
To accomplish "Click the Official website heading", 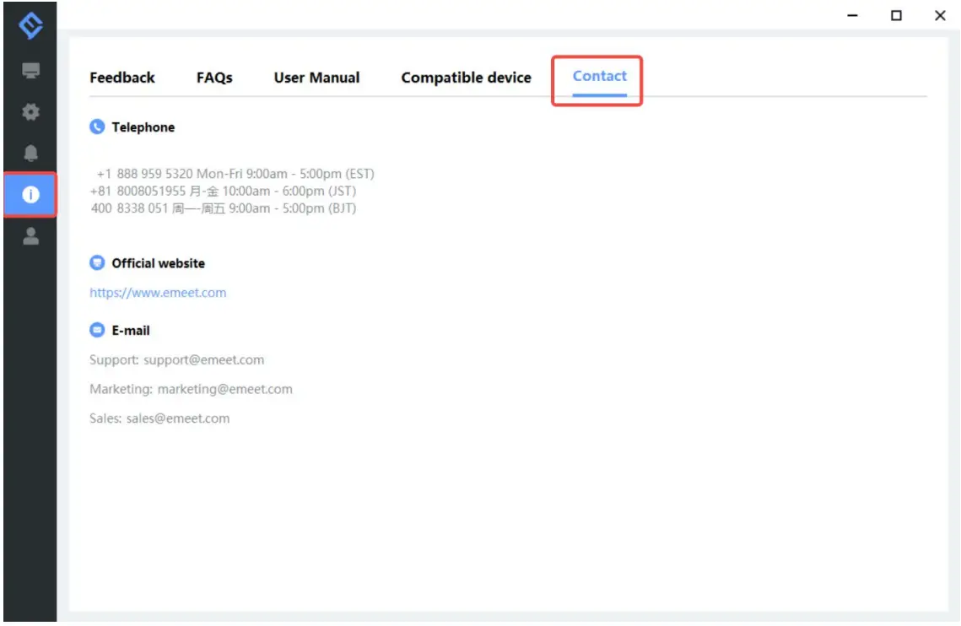I will coord(158,263).
